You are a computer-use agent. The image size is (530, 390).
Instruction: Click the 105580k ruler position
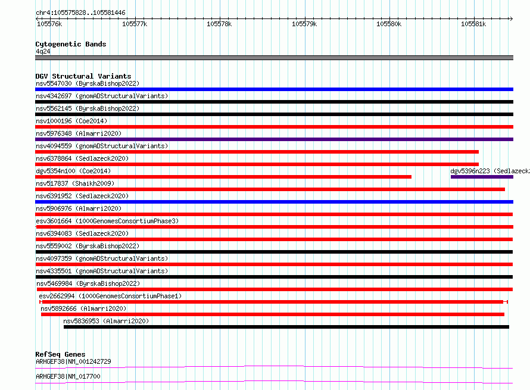click(x=389, y=24)
